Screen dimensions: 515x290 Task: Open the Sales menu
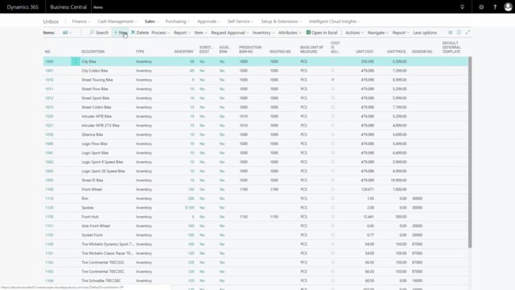pyautogui.click(x=151, y=22)
